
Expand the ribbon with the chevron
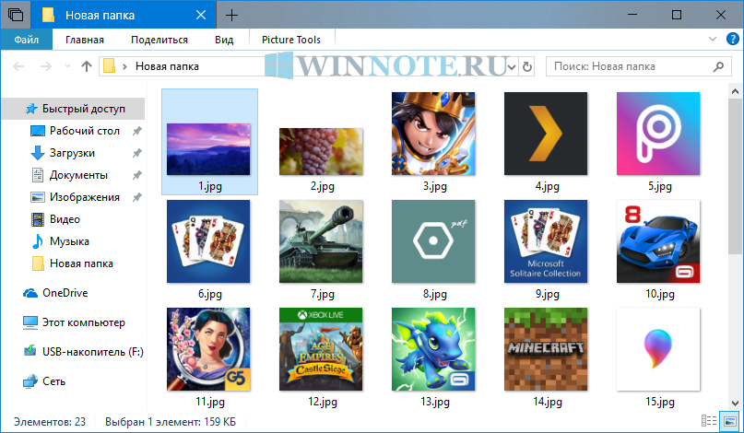[712, 40]
